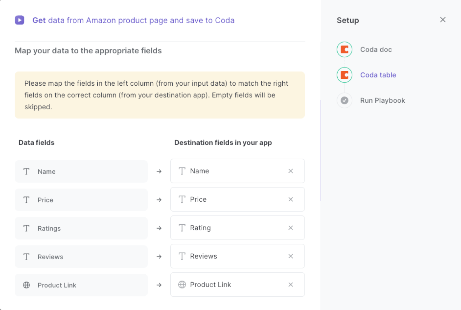Viewport: 461px width, 310px height.
Task: Click the arrow next to Product Link field
Action: (x=159, y=285)
